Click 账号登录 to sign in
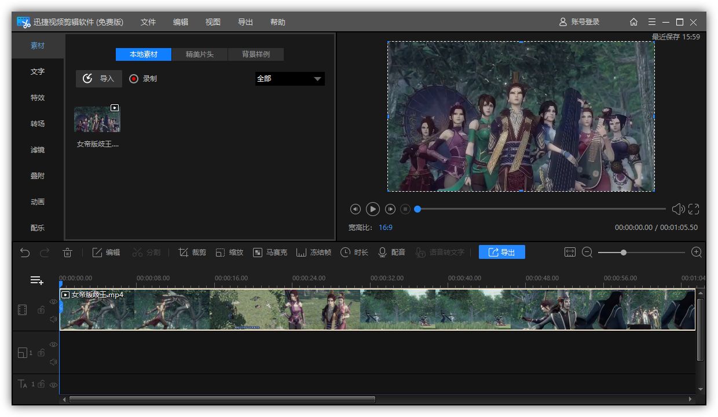 click(x=579, y=22)
